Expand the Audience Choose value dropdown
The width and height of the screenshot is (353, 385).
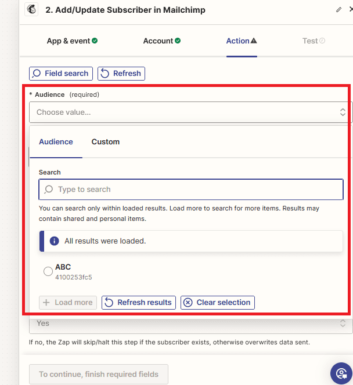click(x=186, y=112)
